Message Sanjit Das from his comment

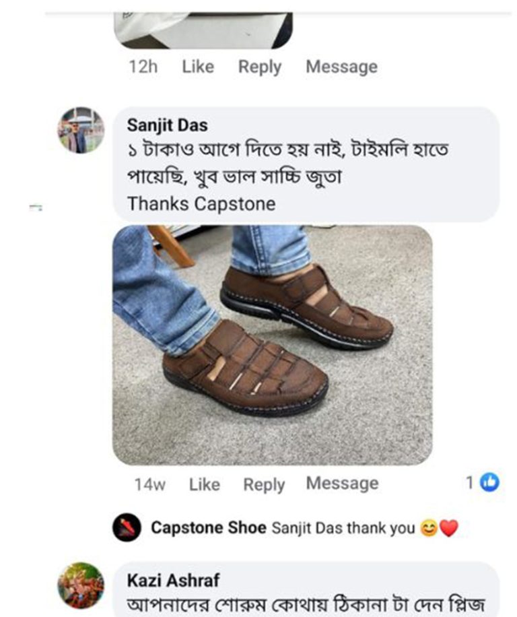(342, 484)
